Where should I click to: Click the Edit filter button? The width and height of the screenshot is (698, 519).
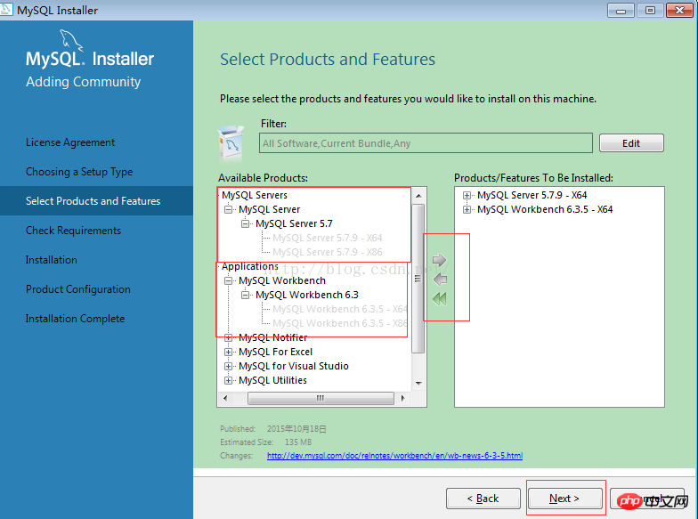pyautogui.click(x=631, y=143)
